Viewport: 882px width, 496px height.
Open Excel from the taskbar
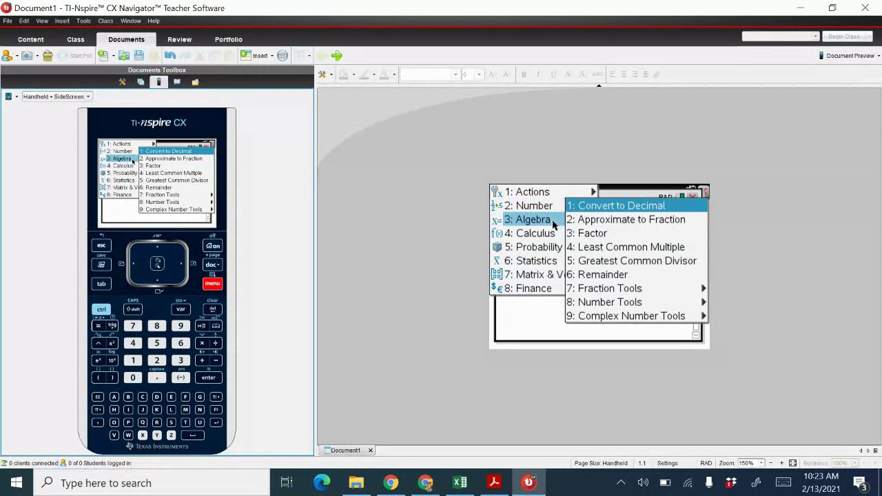460,482
